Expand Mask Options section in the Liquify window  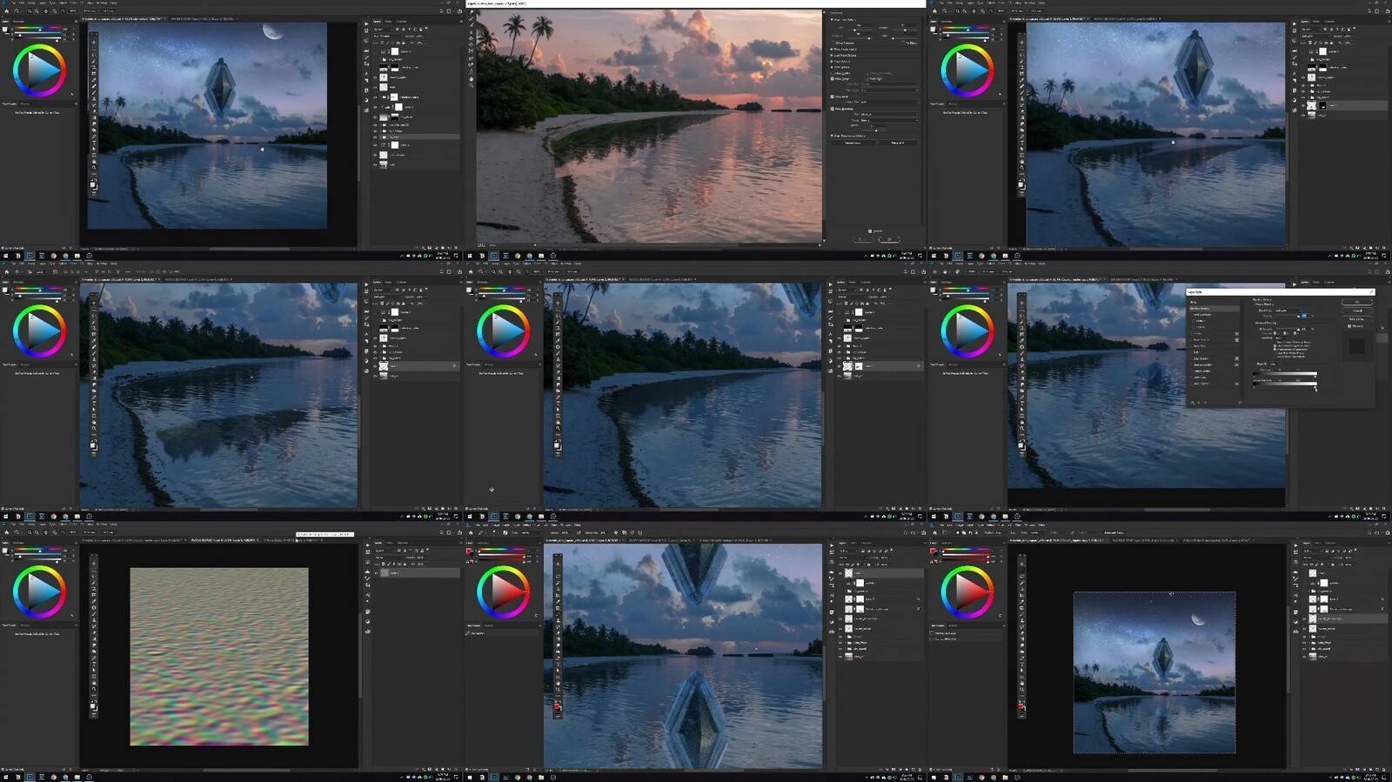833,61
